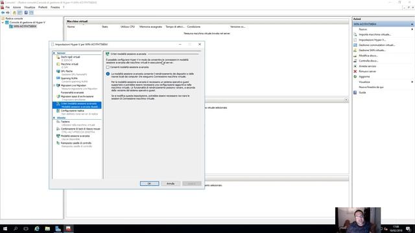Open taskbar search icon
Image resolution: width=415 pixels, height=233 pixels.
pos(16,228)
